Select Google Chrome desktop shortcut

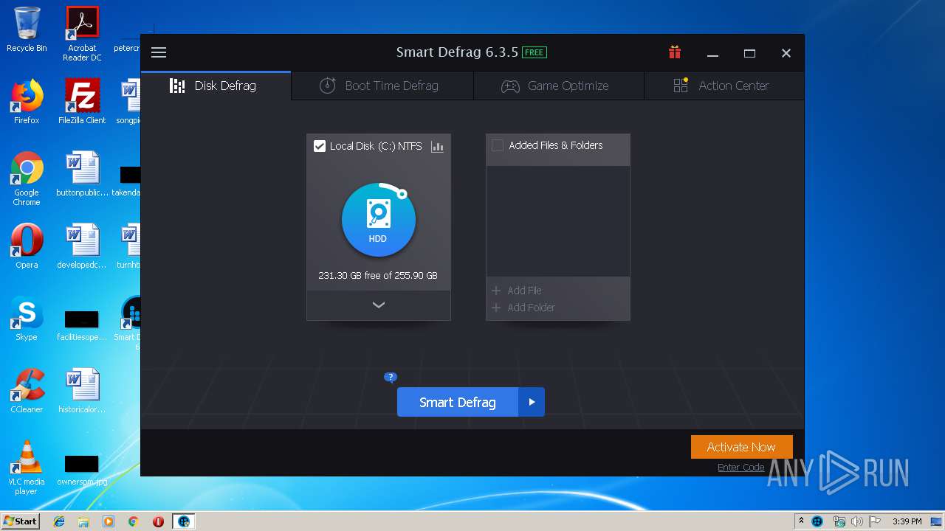click(27, 179)
